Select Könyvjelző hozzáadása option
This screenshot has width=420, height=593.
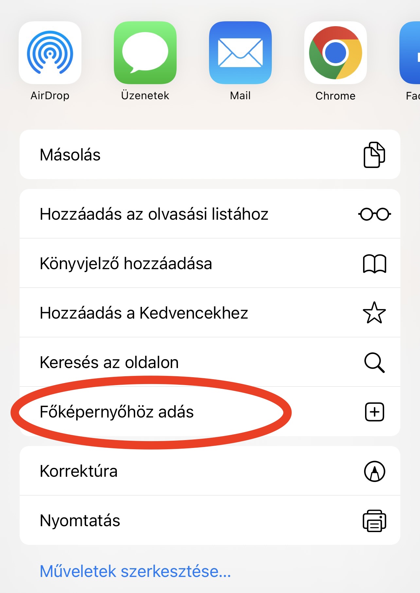pyautogui.click(x=210, y=263)
